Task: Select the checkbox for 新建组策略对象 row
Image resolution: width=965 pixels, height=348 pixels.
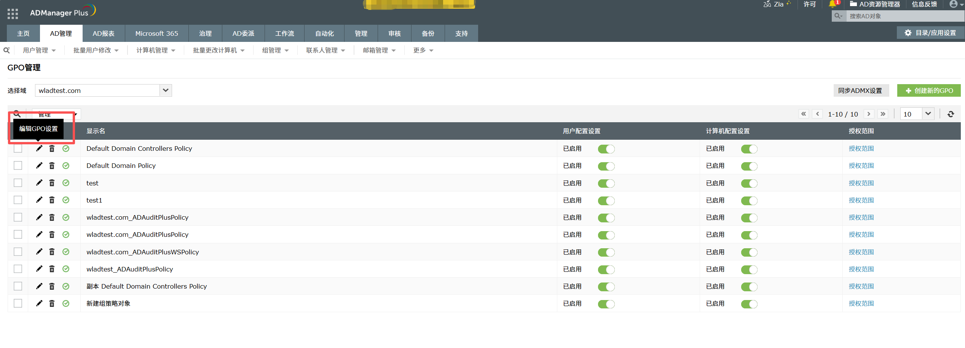Action: click(x=18, y=303)
